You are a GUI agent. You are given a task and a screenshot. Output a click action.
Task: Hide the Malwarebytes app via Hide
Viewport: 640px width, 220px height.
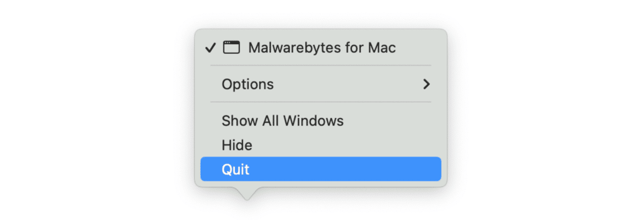click(237, 145)
